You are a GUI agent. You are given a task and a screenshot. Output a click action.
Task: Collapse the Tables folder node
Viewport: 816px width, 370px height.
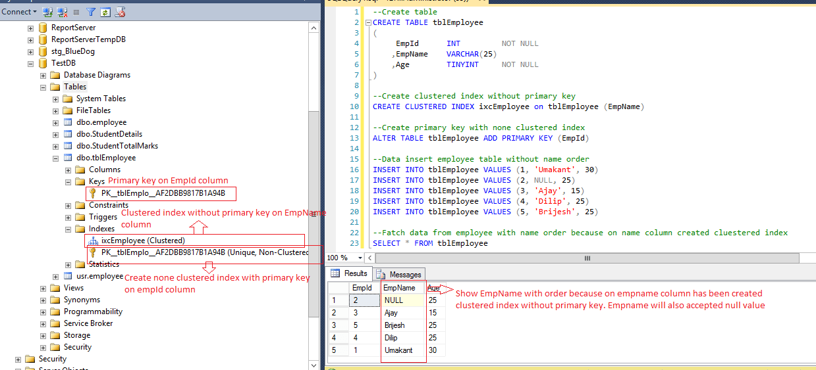[43, 87]
